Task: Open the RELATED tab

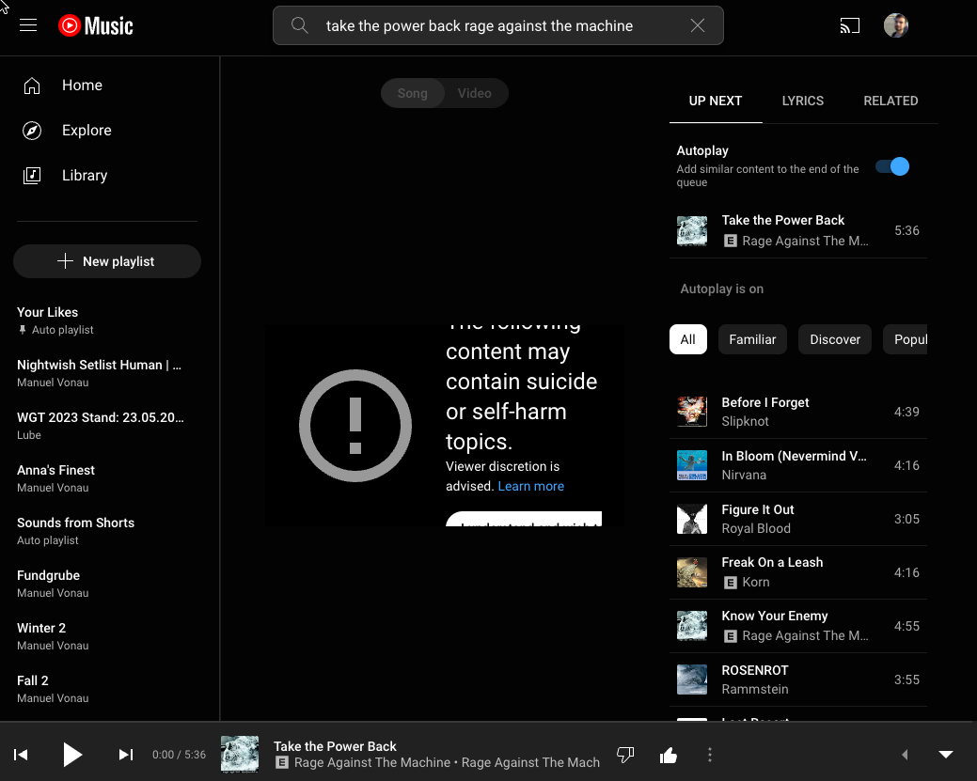Action: [x=890, y=101]
